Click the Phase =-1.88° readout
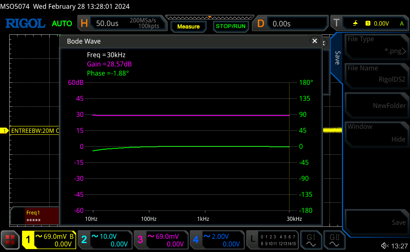410x252 pixels. 108,73
